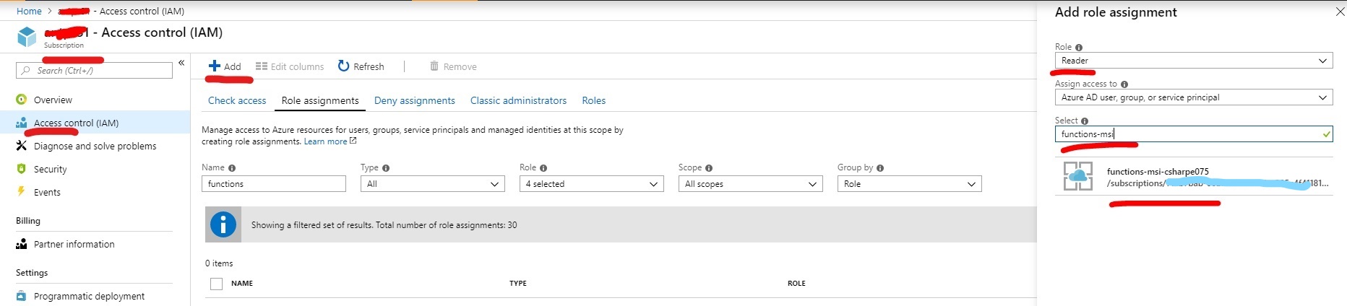Tick the select-all checkbox beside NAME
The height and width of the screenshot is (306, 1347).
[x=216, y=284]
